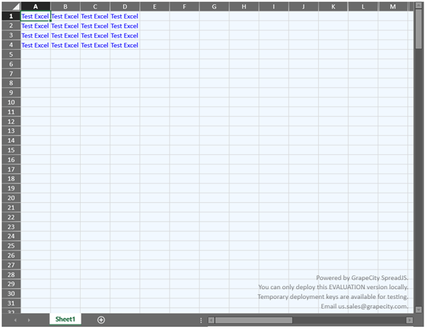The image size is (427, 329).
Task: Select column A header
Action: click(x=36, y=7)
